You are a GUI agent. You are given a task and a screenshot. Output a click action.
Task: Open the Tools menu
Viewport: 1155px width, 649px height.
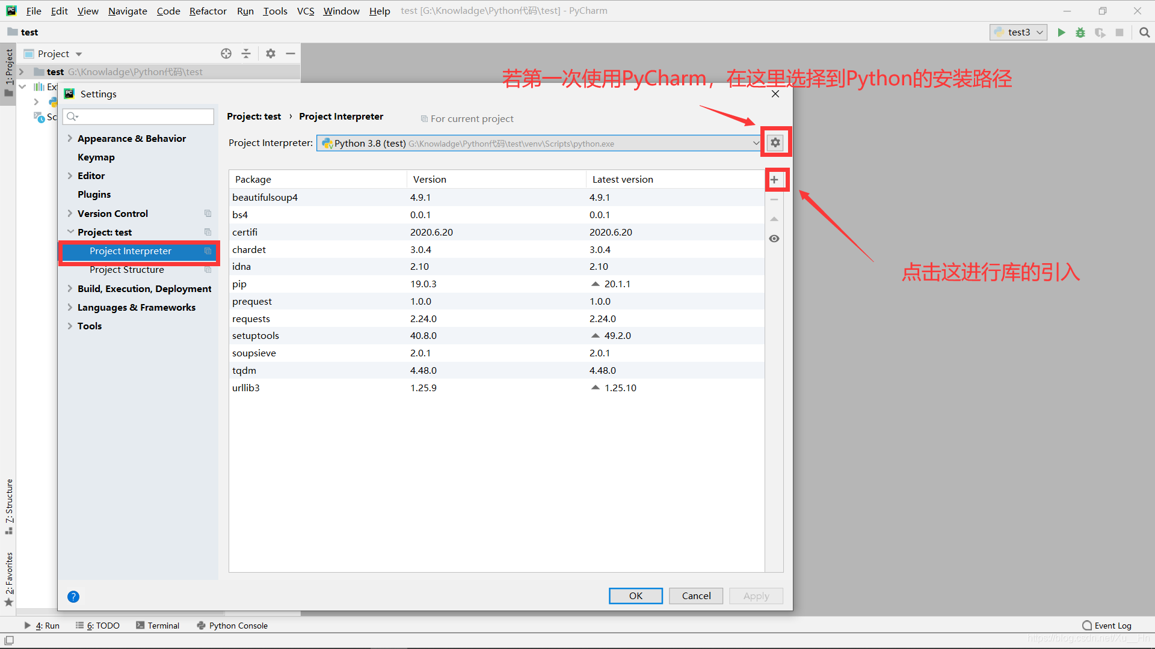click(x=275, y=11)
